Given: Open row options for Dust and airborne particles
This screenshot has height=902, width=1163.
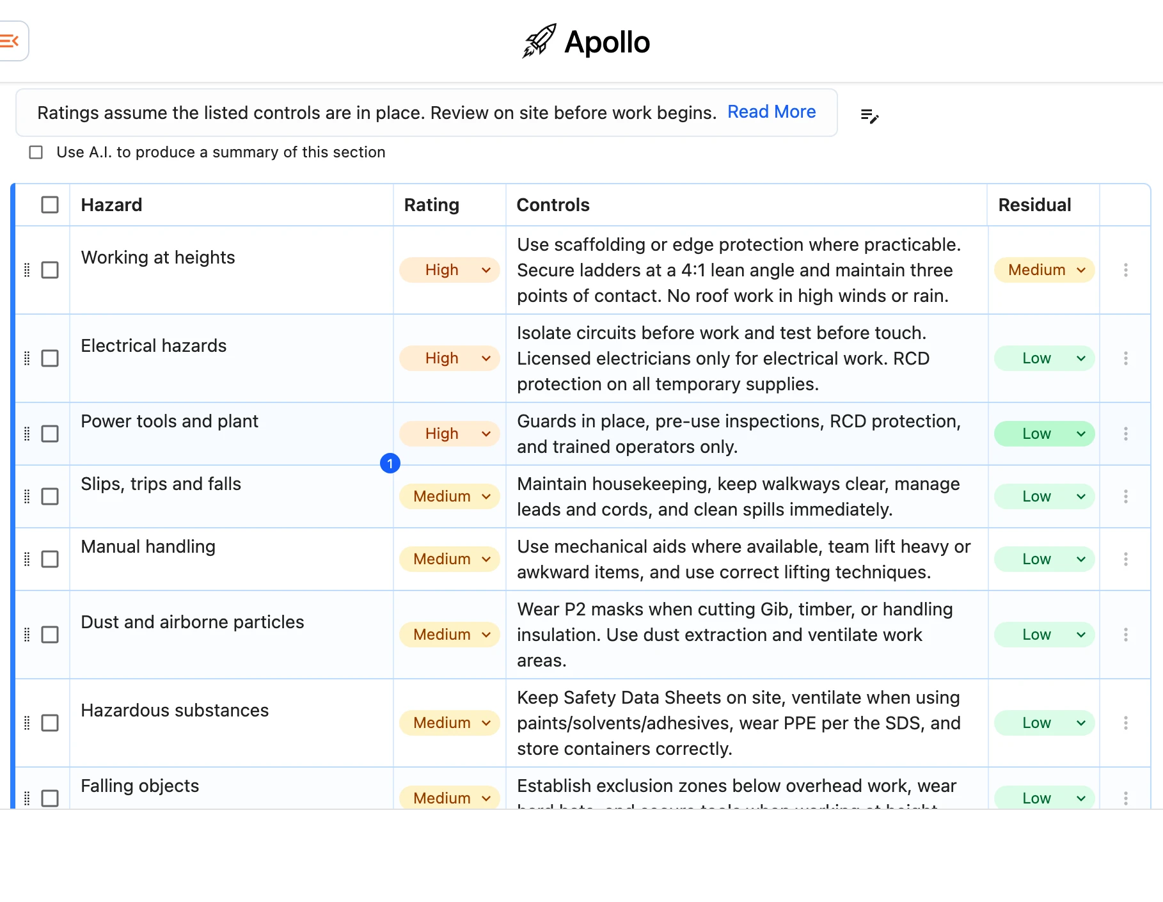Looking at the screenshot, I should tap(1125, 635).
